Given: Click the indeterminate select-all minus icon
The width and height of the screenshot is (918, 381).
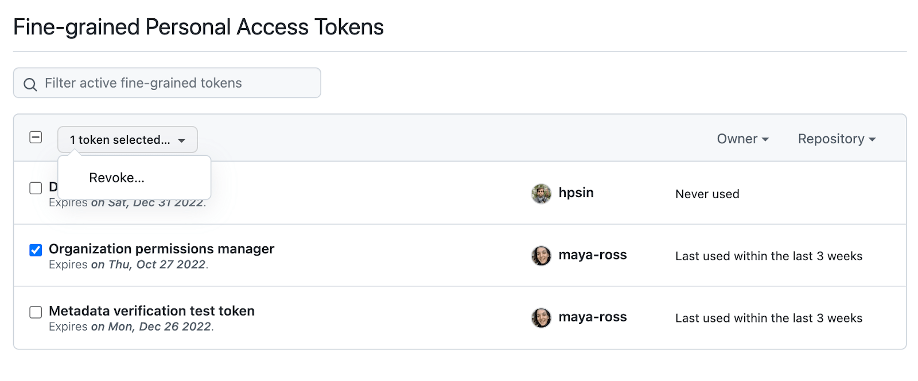Looking at the screenshot, I should pos(36,138).
